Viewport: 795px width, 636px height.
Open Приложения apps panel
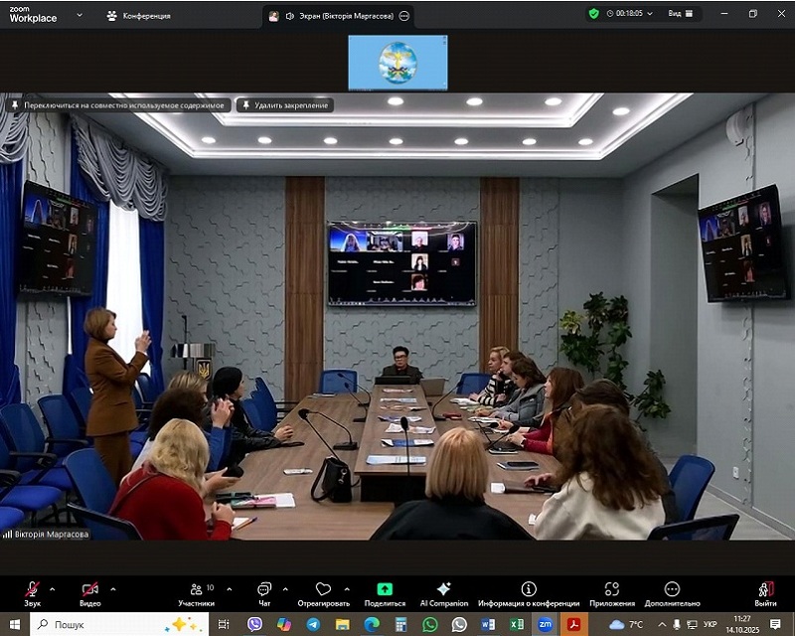612,593
